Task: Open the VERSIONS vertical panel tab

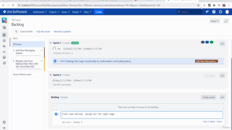Action: click(x=10, y=42)
